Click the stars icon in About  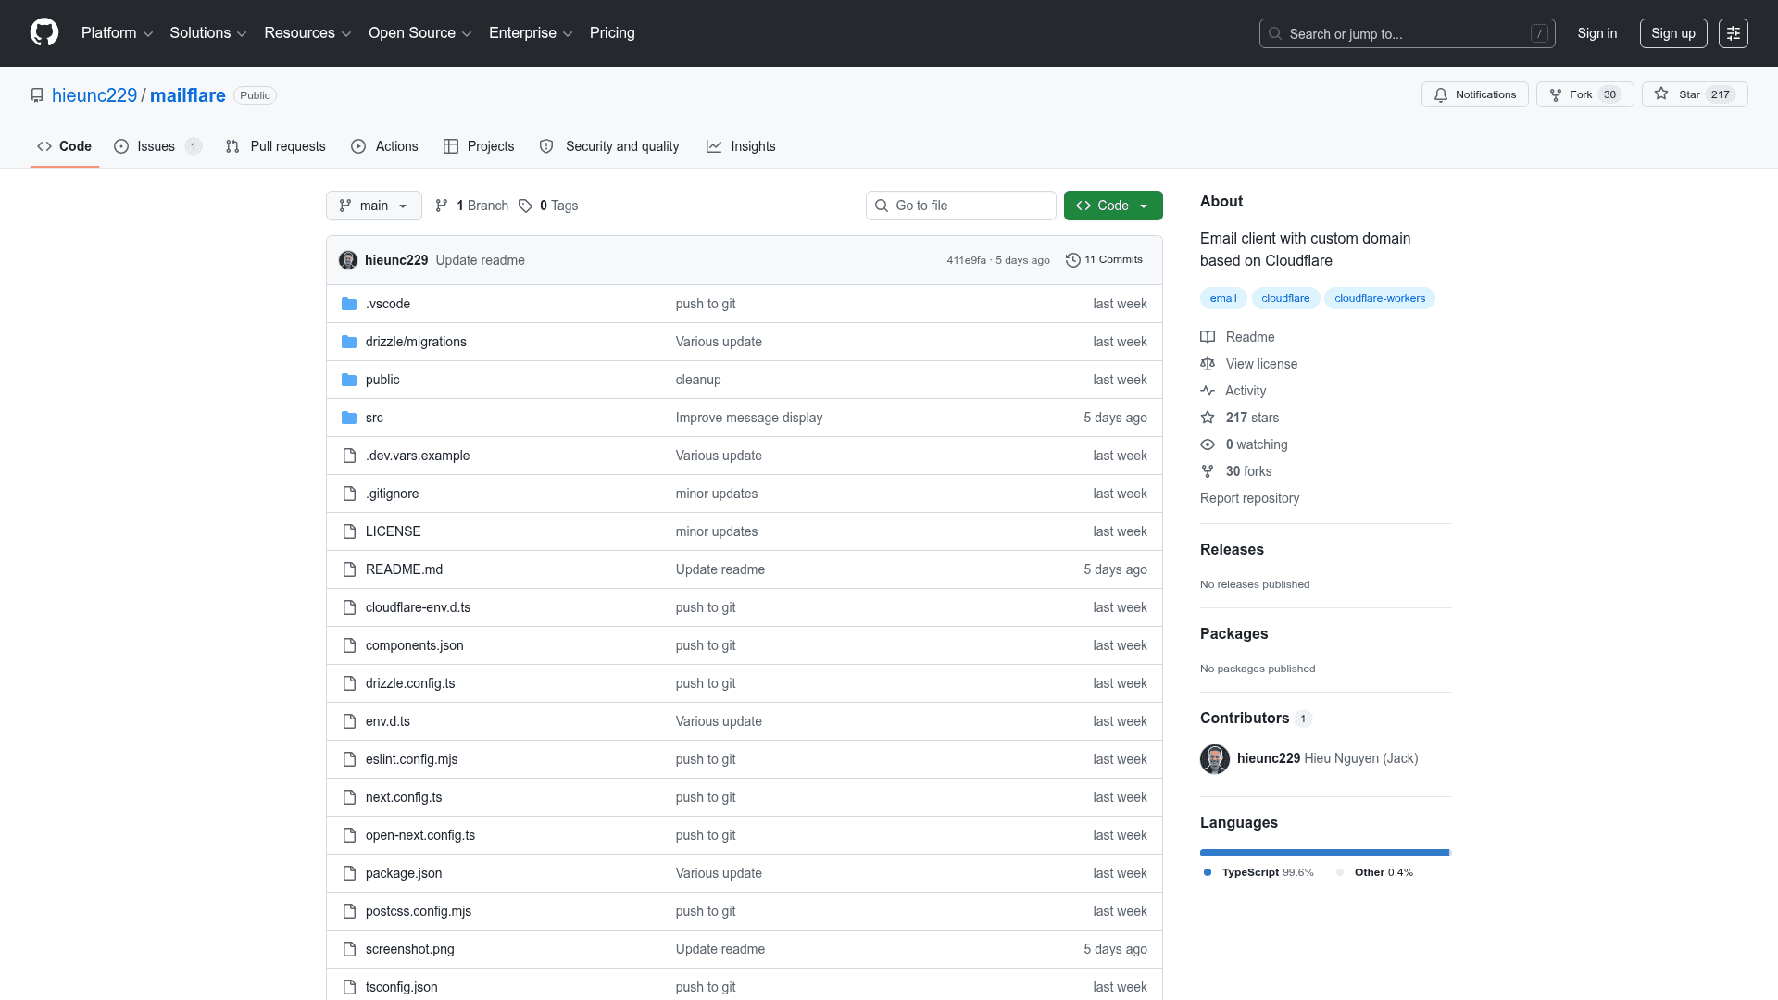pyautogui.click(x=1208, y=418)
